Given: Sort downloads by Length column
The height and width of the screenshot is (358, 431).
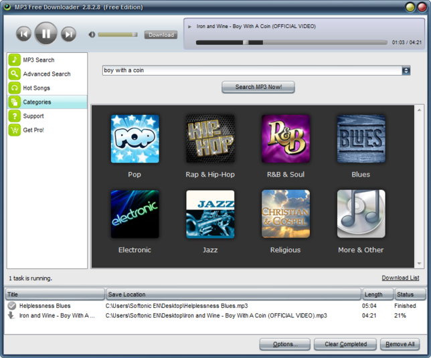Looking at the screenshot, I should tap(377, 294).
